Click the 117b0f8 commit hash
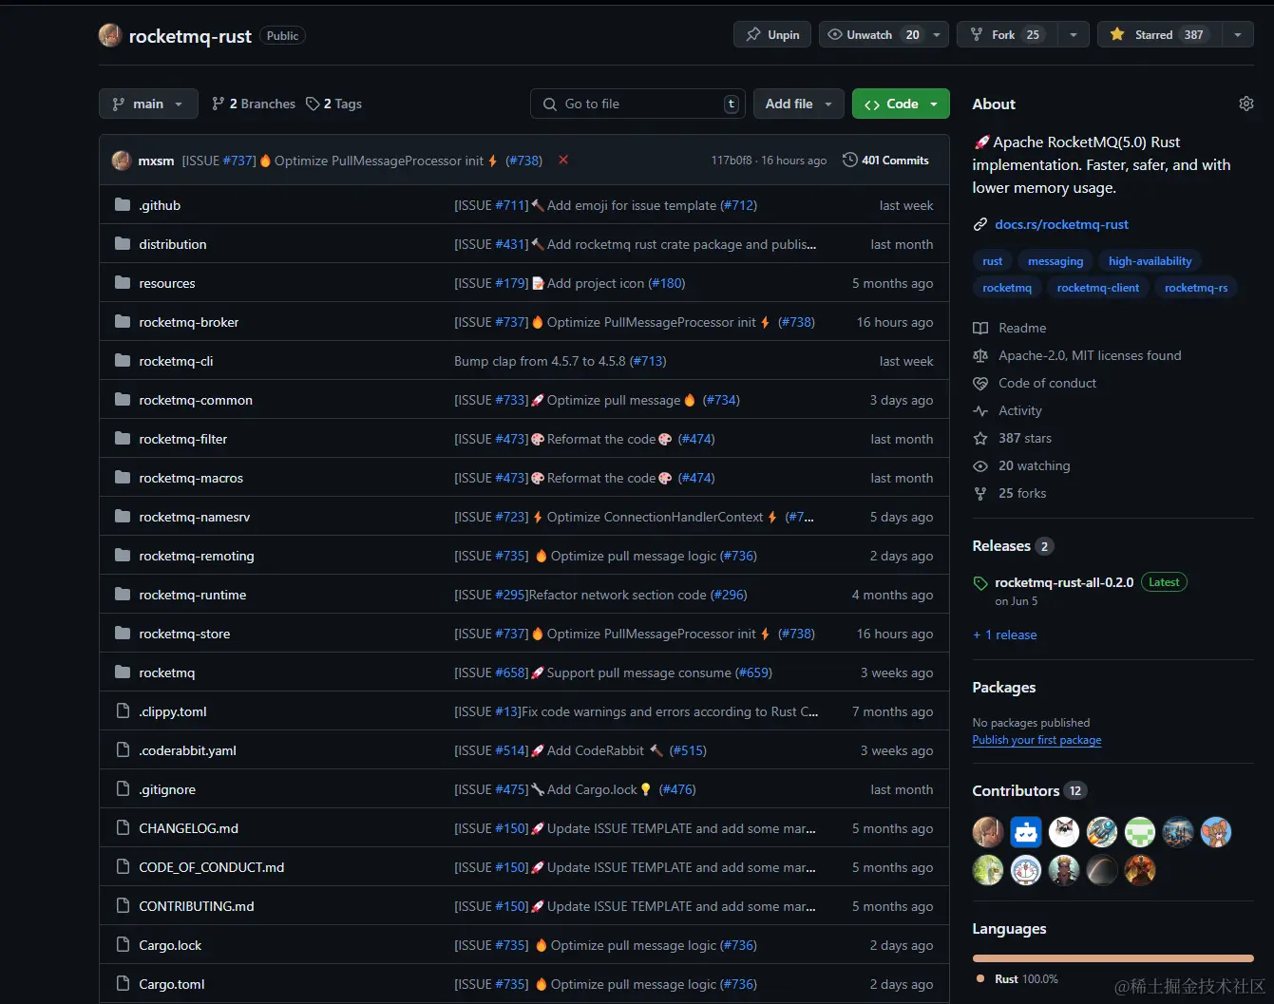Viewport: 1274px width, 1004px height. 732,161
